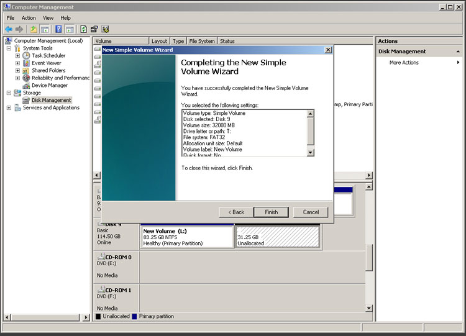
Task: Open the Help menu
Action: tap(65, 18)
